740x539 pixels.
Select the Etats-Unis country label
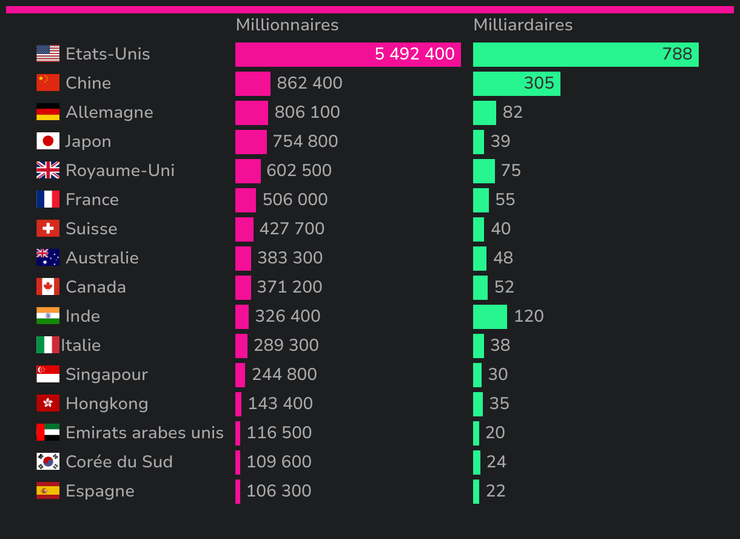click(107, 53)
